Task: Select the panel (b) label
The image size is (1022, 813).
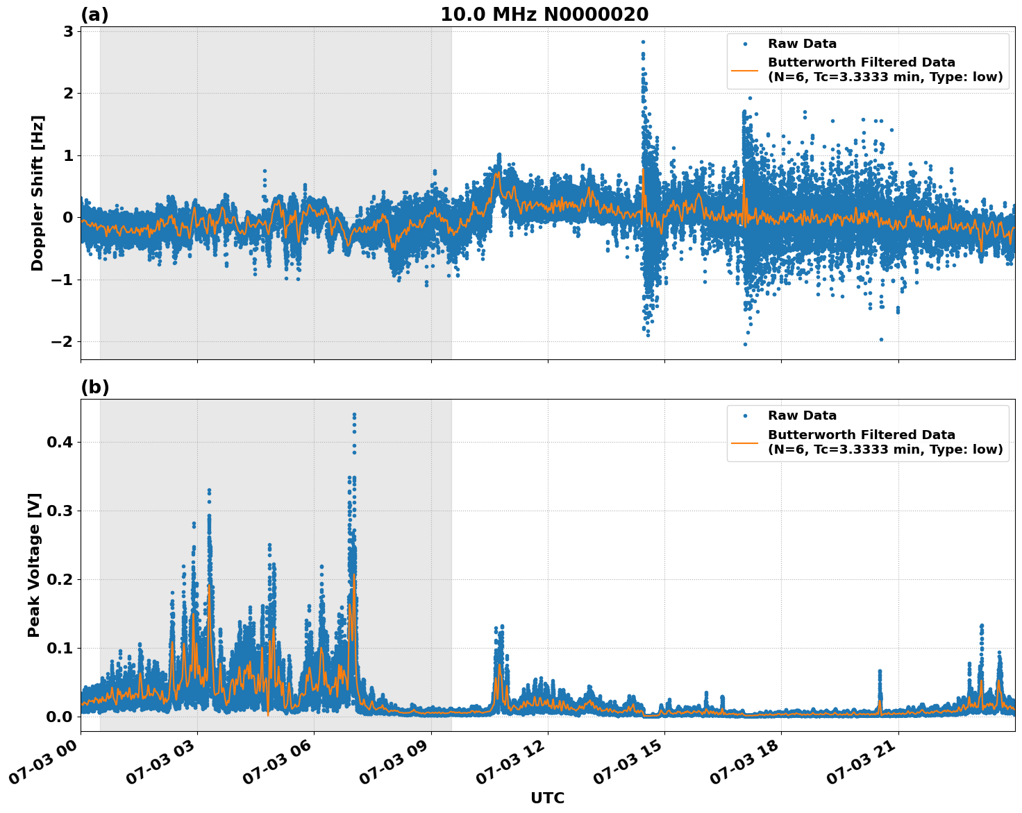Action: tap(96, 386)
